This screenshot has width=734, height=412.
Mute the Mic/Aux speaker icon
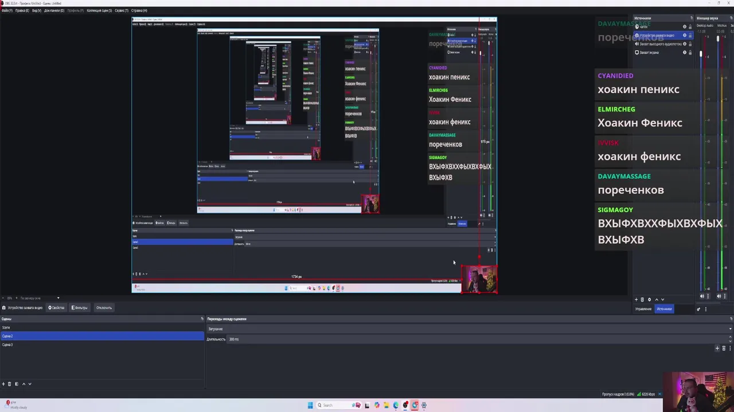click(719, 296)
